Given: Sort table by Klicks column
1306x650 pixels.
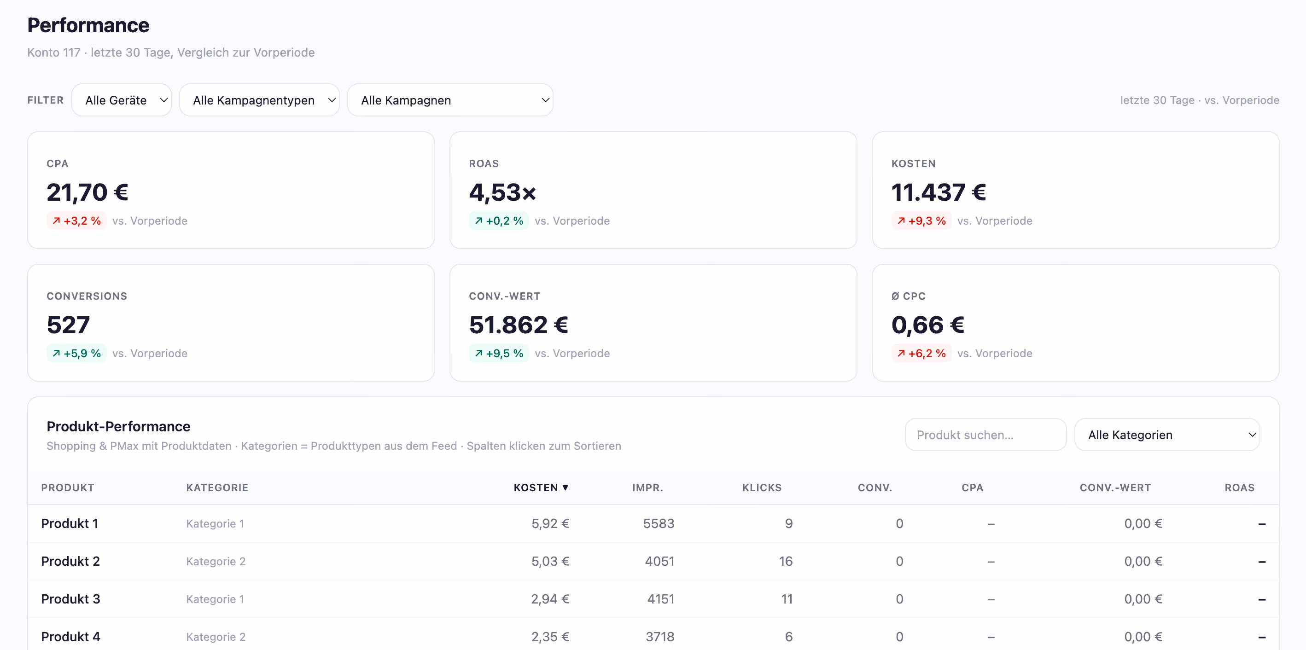Looking at the screenshot, I should [762, 487].
